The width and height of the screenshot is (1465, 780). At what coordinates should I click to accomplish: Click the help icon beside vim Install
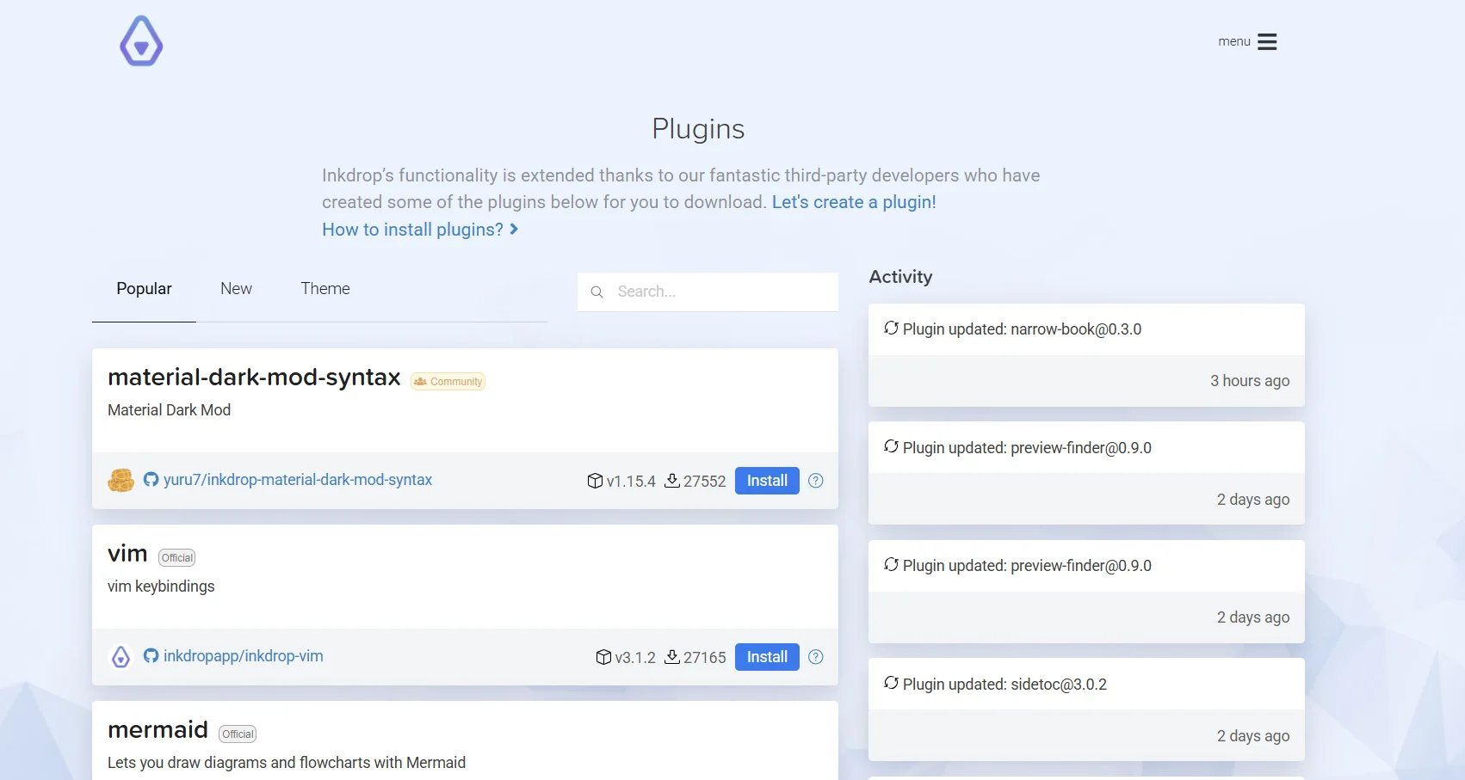point(816,657)
